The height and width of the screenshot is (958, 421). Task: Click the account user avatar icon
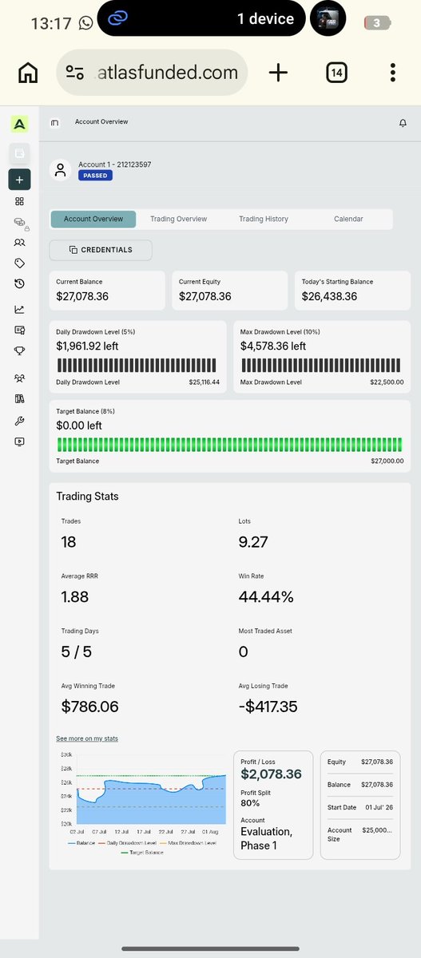click(x=61, y=169)
